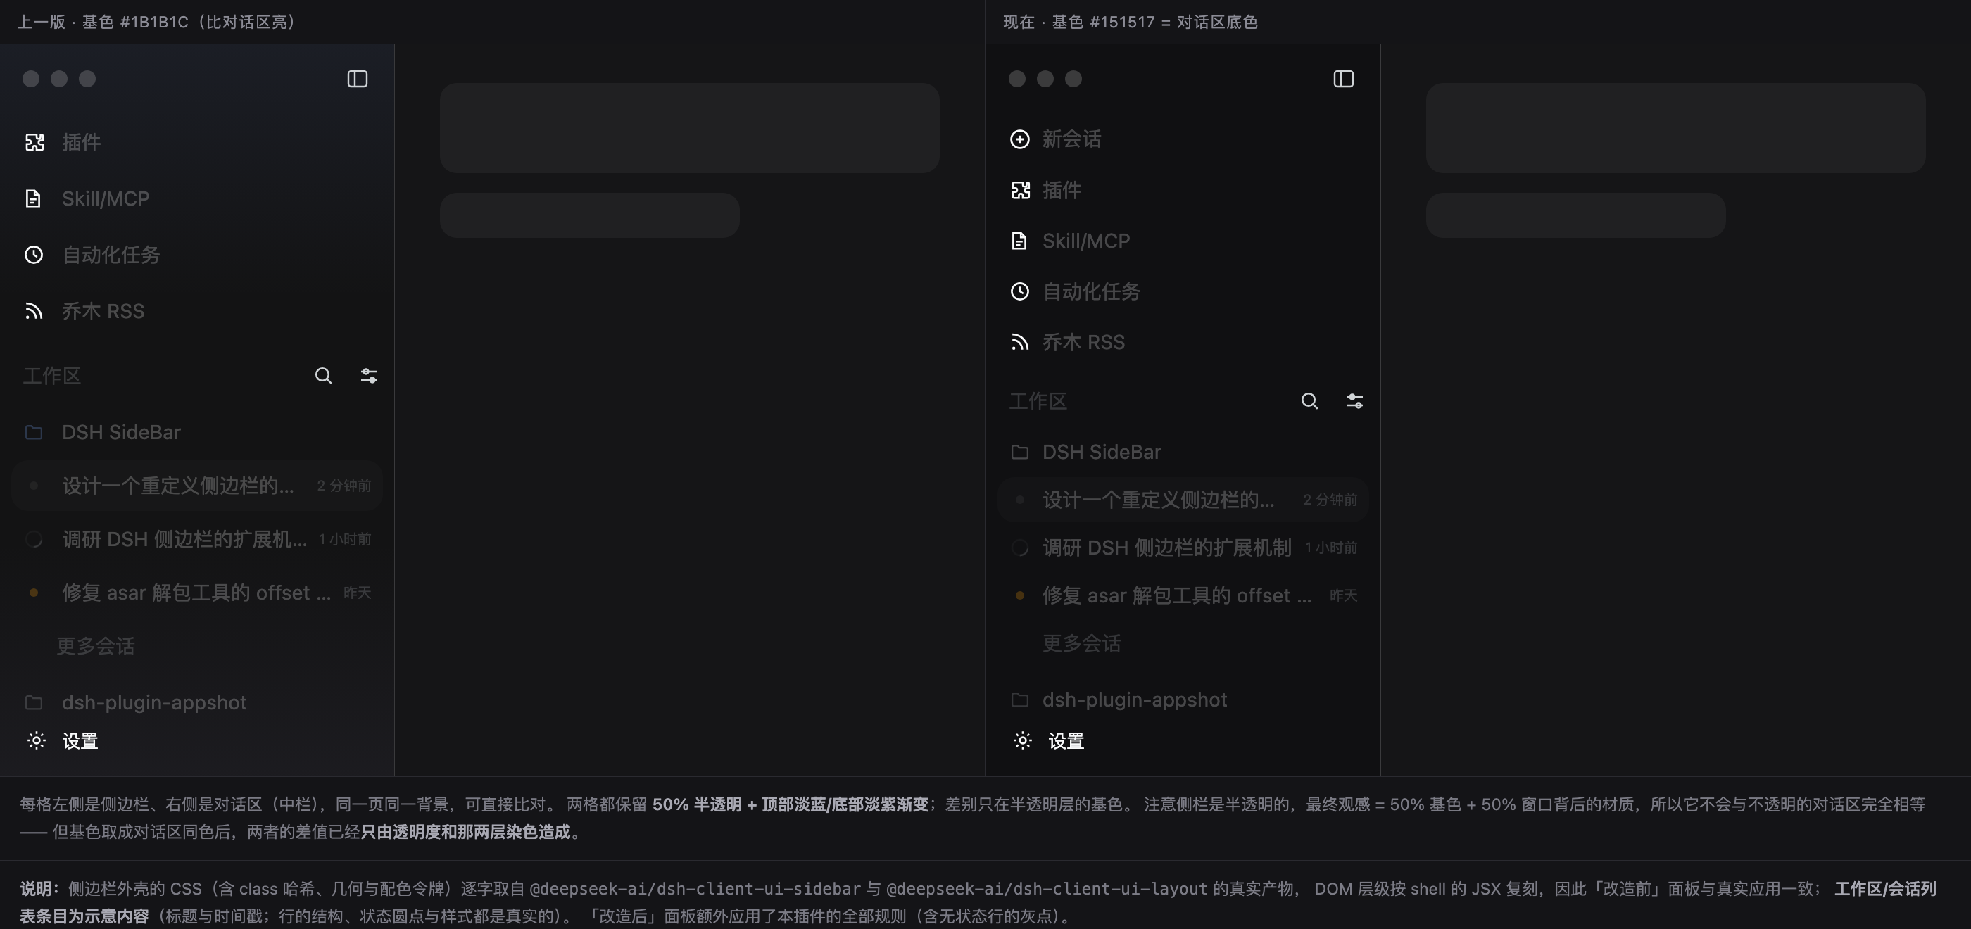Image resolution: width=1971 pixels, height=929 pixels.
Task: Click 工作区 header in right panel
Action: pos(1038,401)
